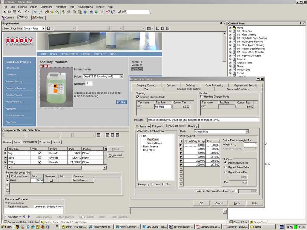Click the blue upload arrow toolbar icon
The image size is (307, 230).
91,12
